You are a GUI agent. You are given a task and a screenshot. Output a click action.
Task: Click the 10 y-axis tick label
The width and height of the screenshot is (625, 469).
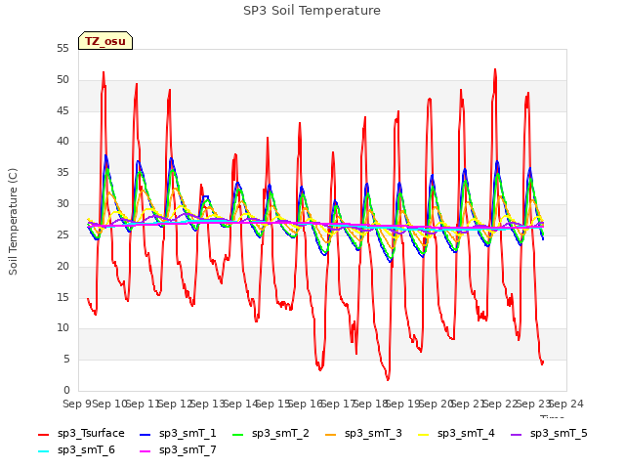62,328
